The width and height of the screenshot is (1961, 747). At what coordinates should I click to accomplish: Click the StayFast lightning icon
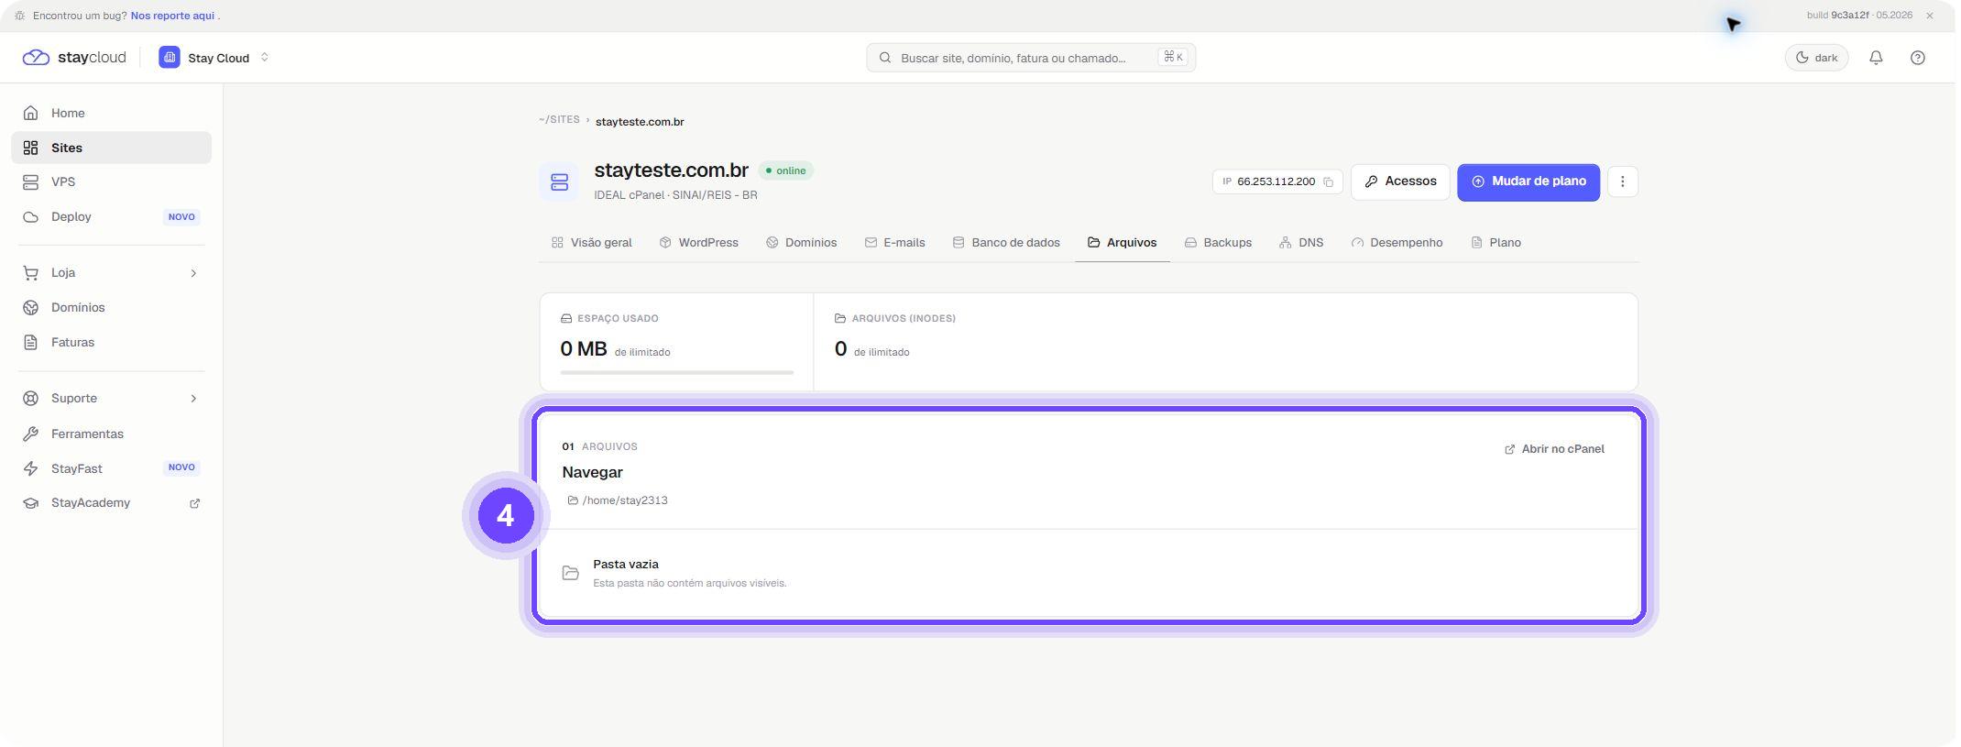[30, 468]
